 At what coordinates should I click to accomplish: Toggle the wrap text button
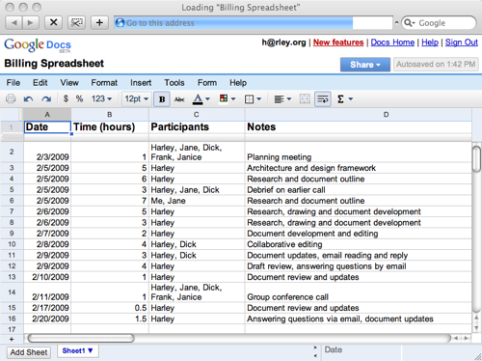tap(323, 99)
